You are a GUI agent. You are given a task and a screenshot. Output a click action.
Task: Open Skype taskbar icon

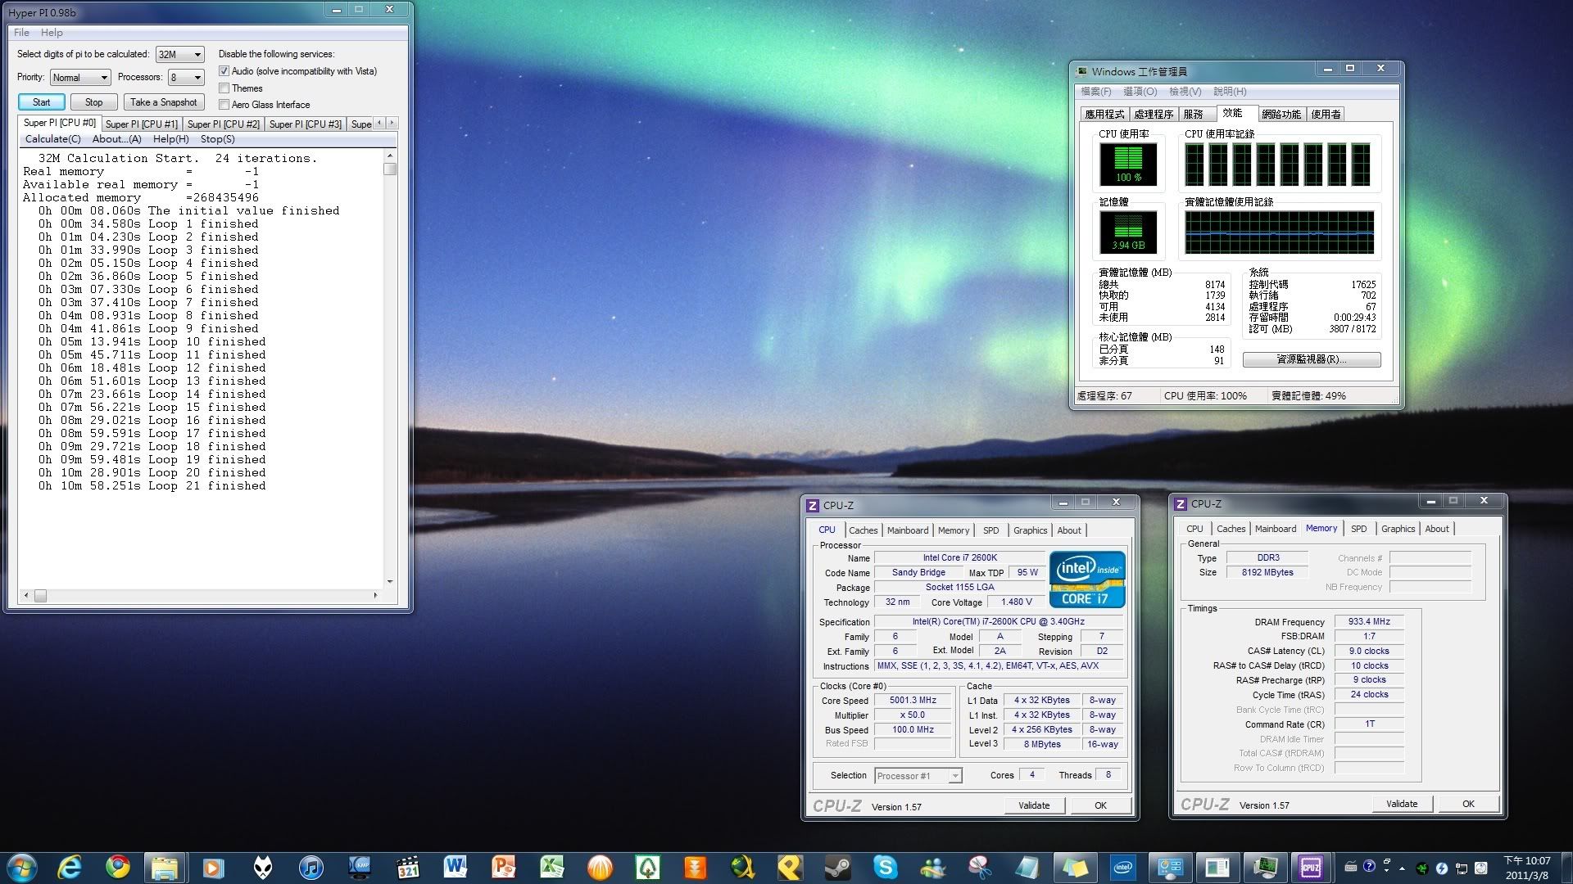coord(885,868)
